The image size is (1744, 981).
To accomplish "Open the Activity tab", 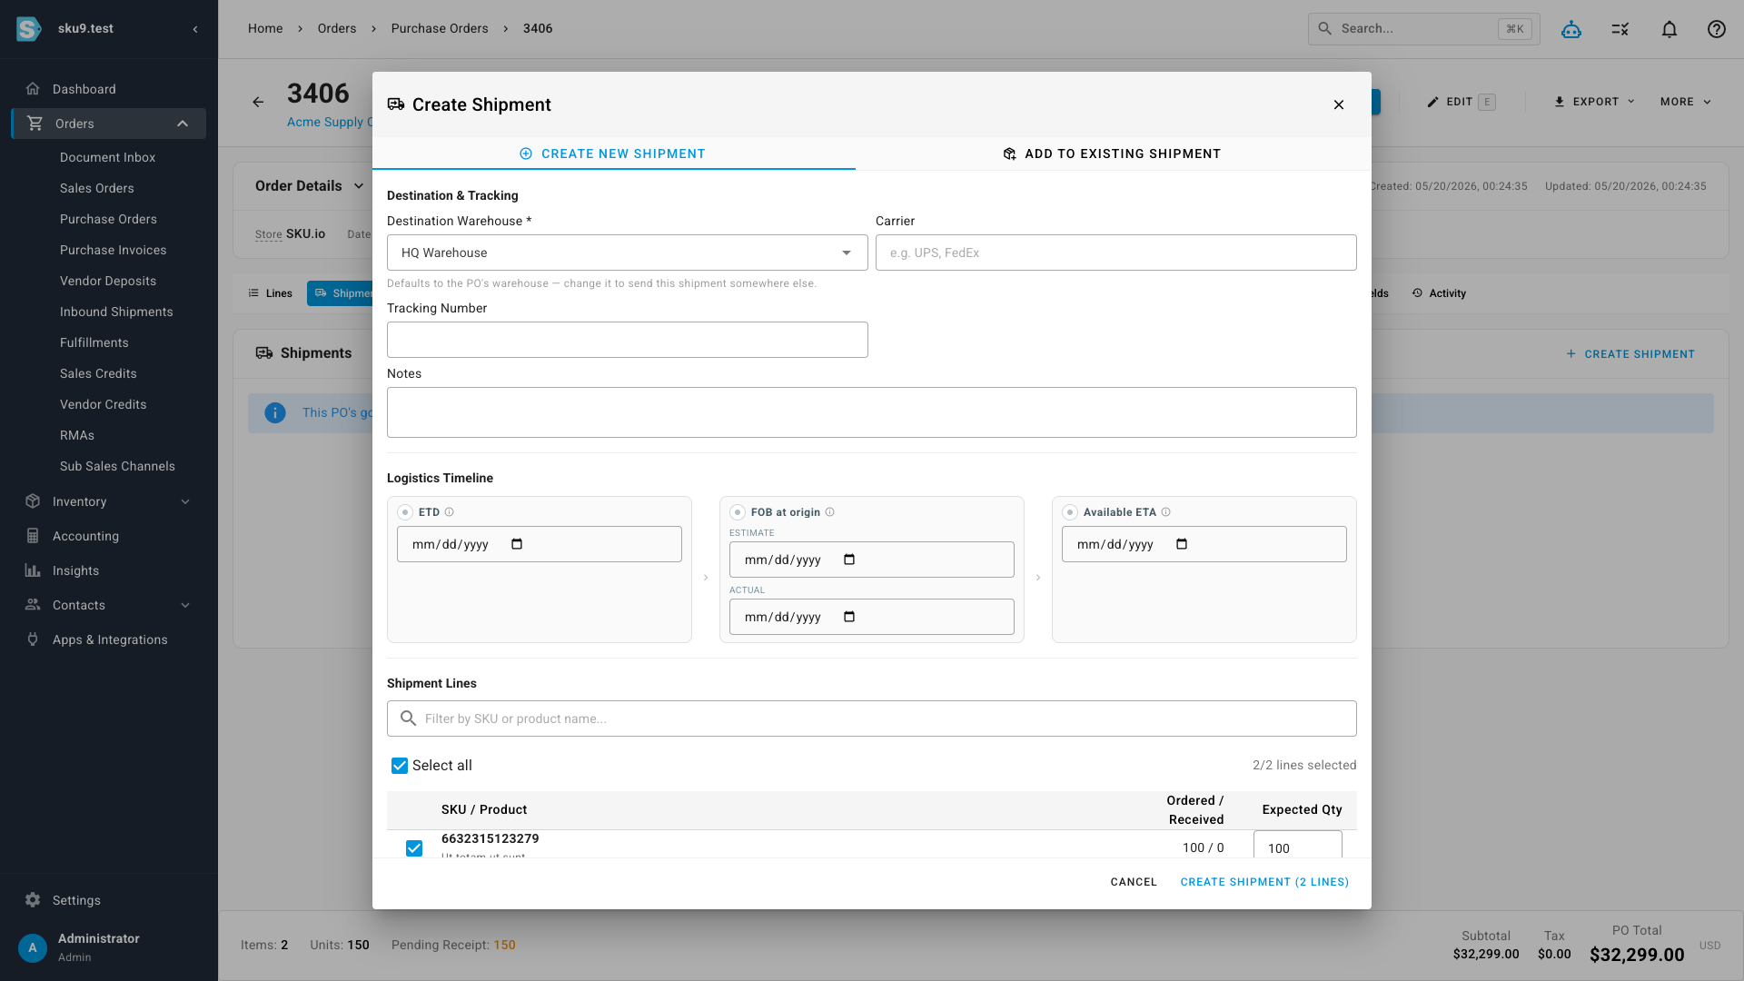I will (x=1439, y=293).
